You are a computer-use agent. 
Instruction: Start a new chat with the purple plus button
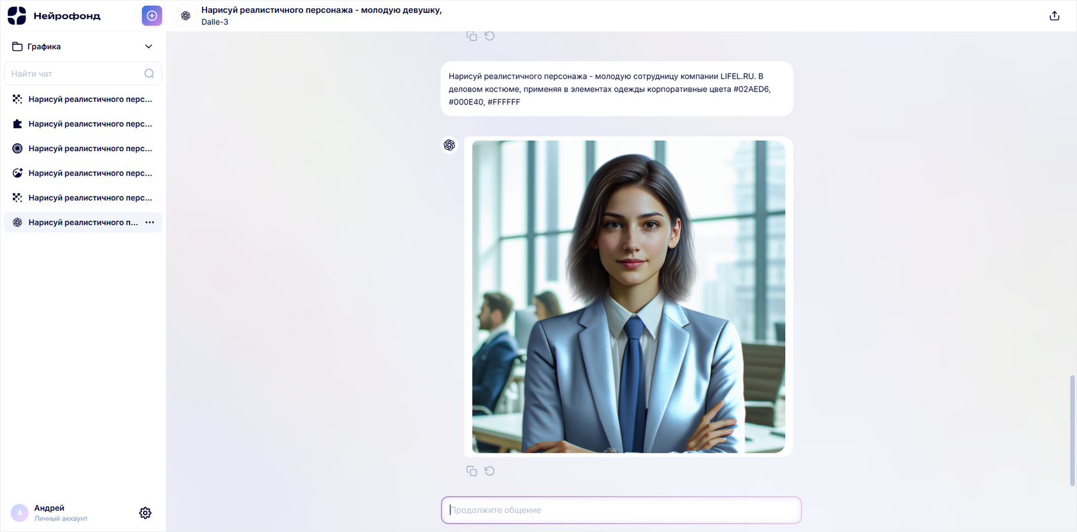point(152,15)
